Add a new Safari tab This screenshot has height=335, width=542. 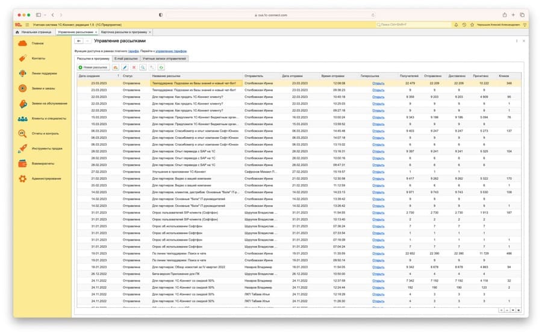coord(513,15)
